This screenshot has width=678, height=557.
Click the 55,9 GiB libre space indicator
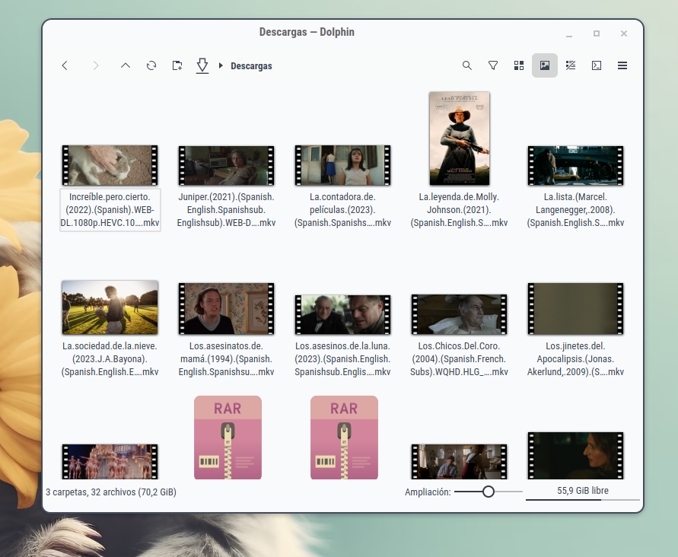tap(583, 492)
